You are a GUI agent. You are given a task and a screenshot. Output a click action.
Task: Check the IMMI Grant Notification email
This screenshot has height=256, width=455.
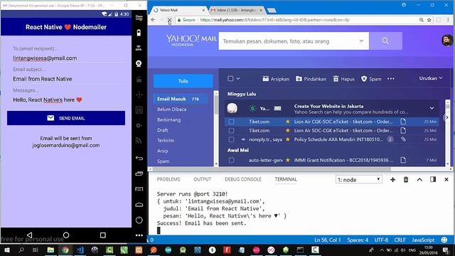(x=231, y=160)
